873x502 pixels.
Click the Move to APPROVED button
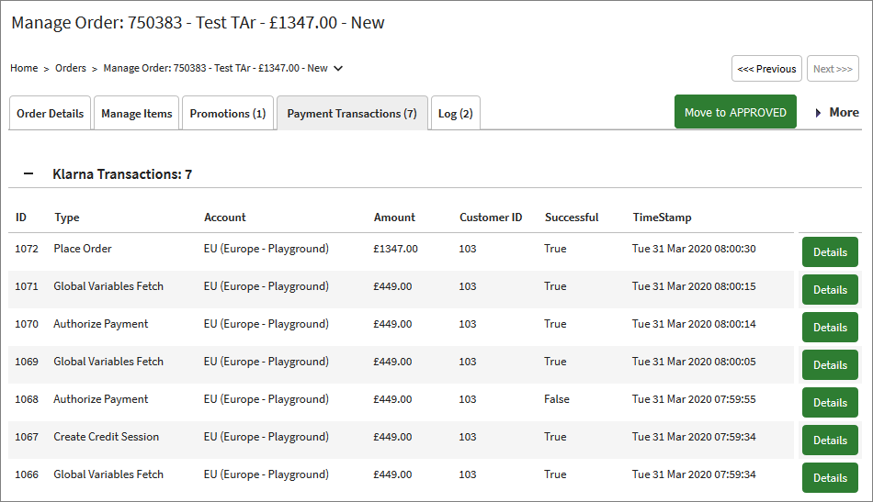click(x=735, y=112)
